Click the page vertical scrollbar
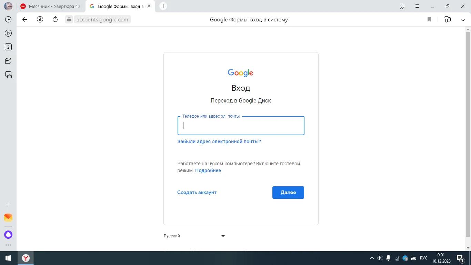This screenshot has height=265, width=471. click(468, 135)
